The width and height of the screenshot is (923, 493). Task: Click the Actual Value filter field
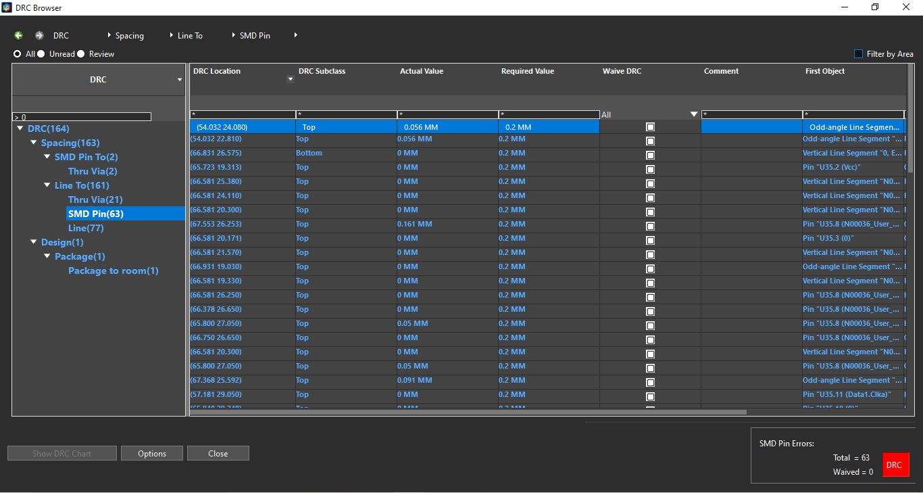447,114
